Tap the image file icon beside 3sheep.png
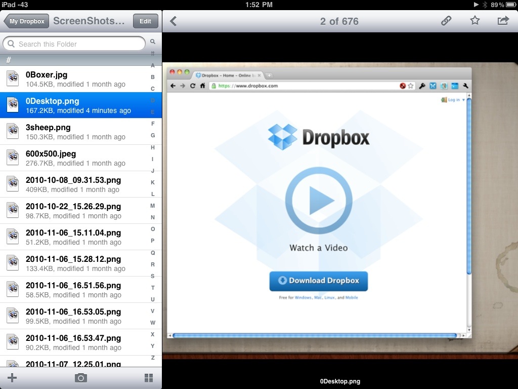This screenshot has height=389, width=518. pos(13,131)
